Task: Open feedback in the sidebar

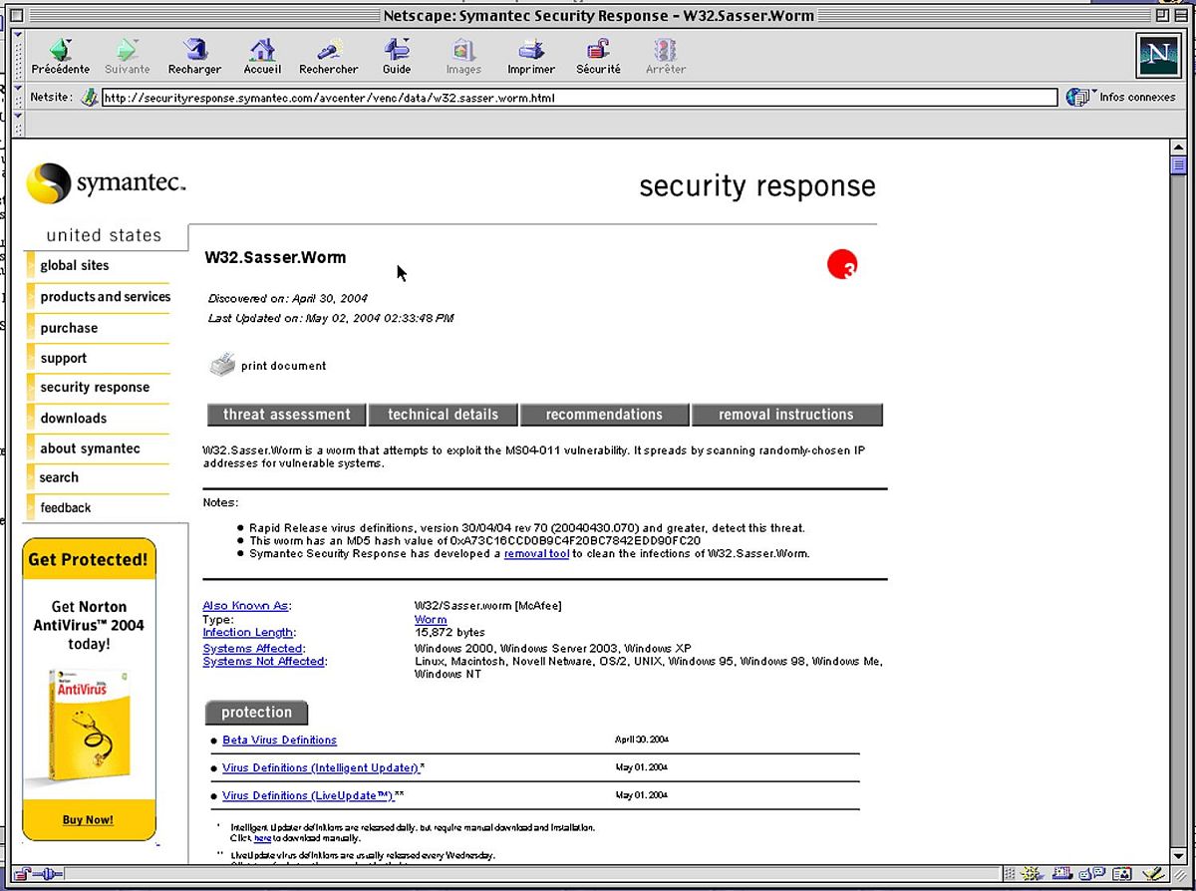Action: (x=66, y=508)
